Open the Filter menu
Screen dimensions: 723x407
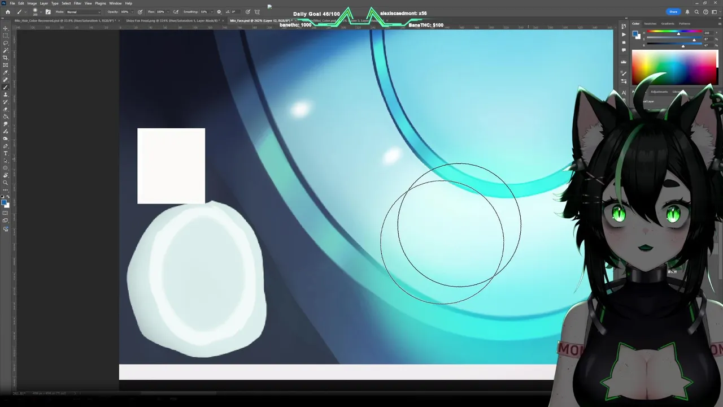78,3
